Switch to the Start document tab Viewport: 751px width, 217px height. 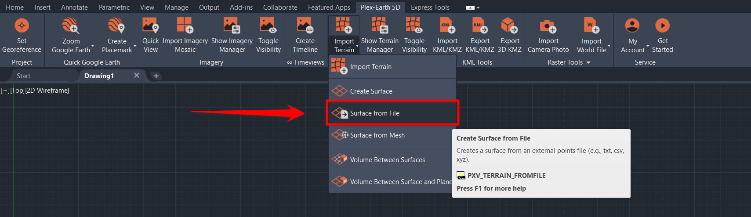[23, 76]
